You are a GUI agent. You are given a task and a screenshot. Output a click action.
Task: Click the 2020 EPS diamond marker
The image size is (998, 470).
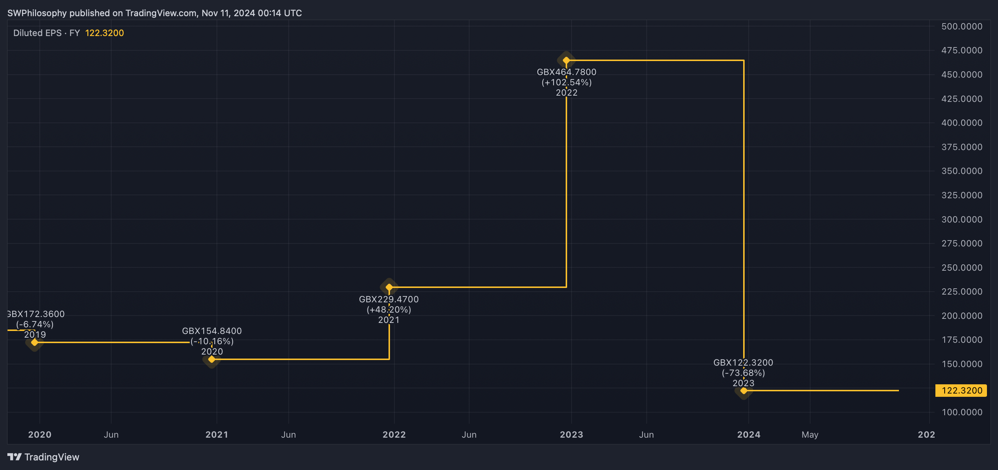[211, 359]
